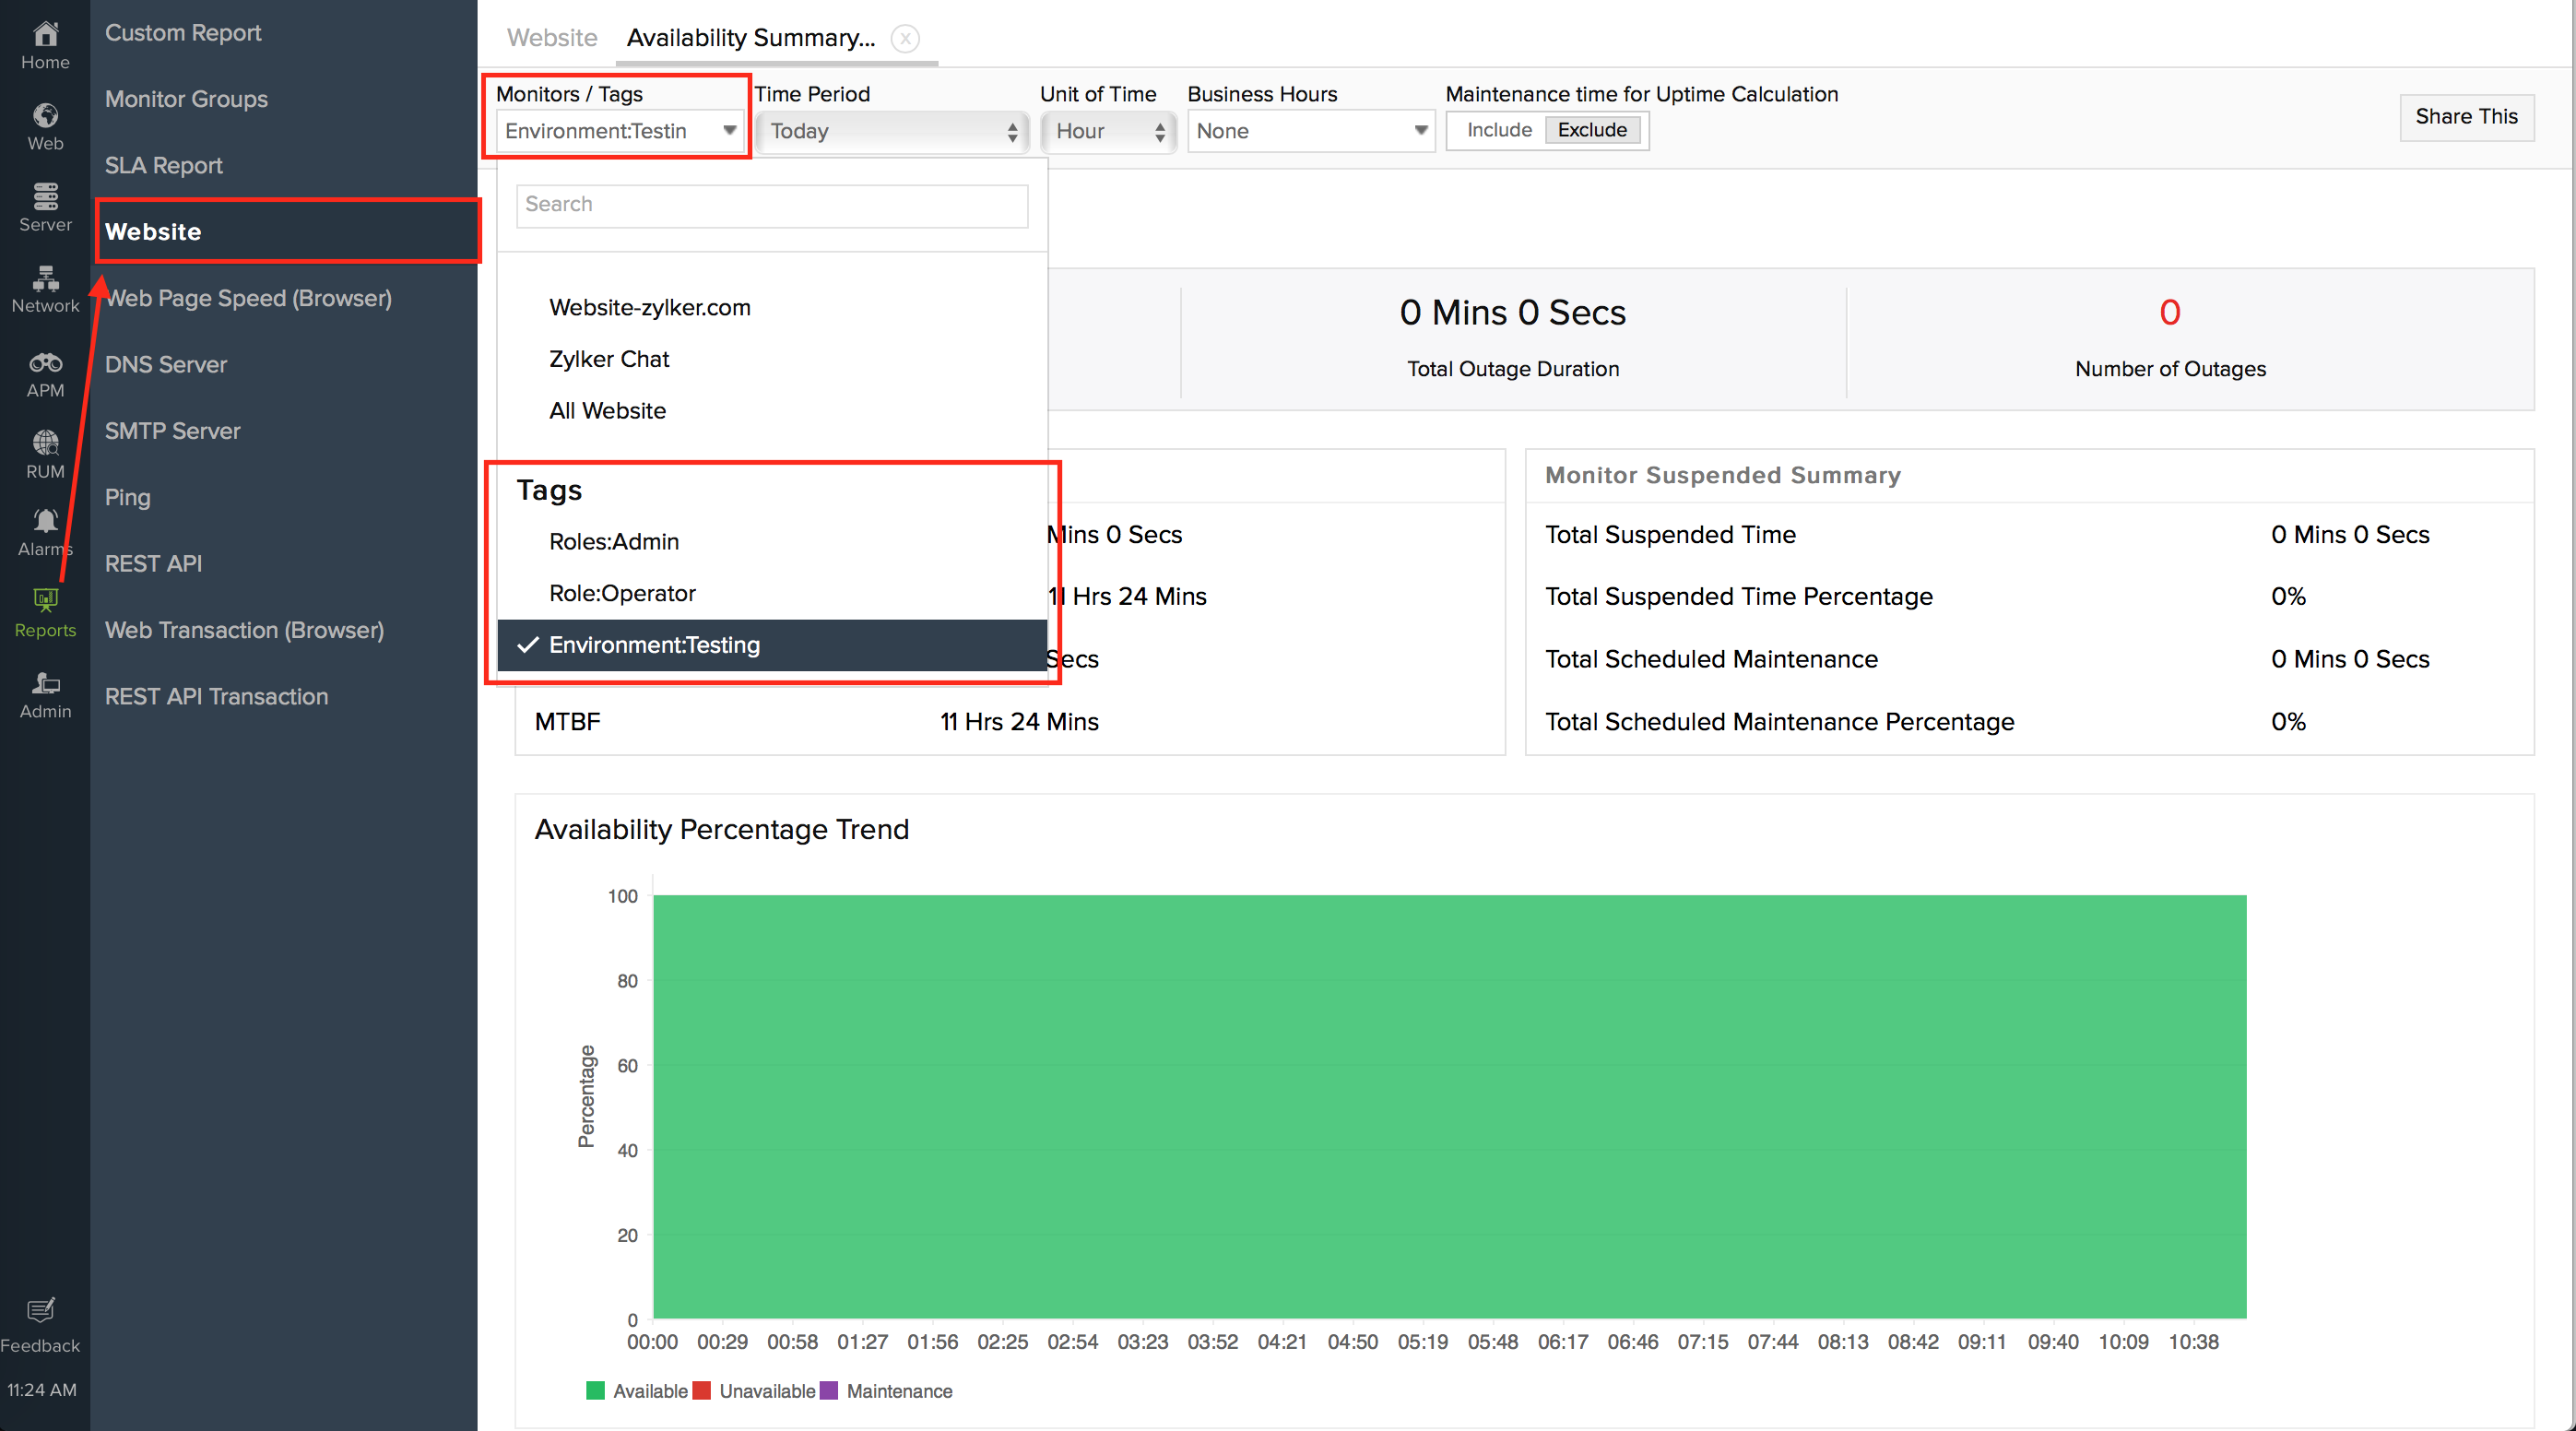Click the red Unavailable legend swatch
This screenshot has width=2576, height=1431.
(x=702, y=1391)
